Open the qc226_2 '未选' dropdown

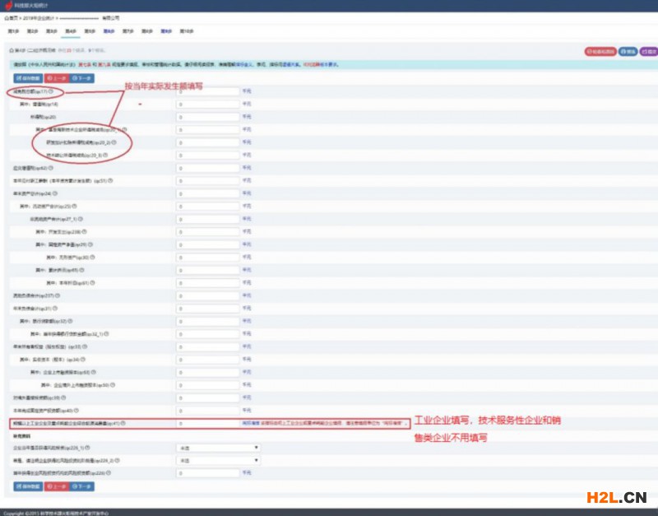coord(218,461)
